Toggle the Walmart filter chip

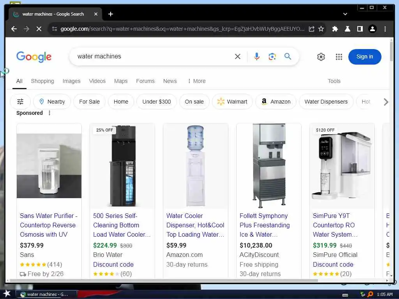click(232, 102)
